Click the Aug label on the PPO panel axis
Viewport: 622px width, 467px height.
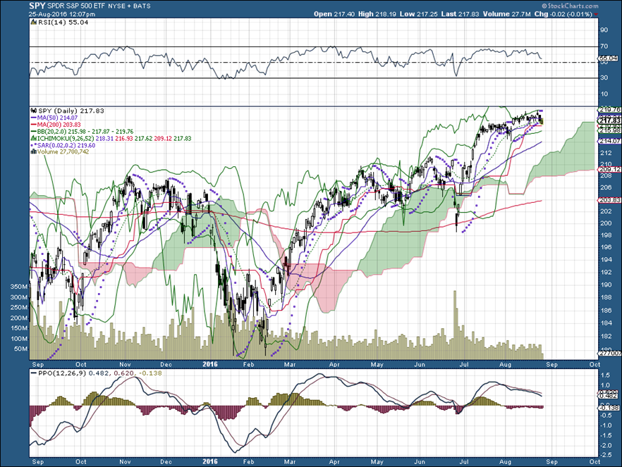tap(506, 462)
